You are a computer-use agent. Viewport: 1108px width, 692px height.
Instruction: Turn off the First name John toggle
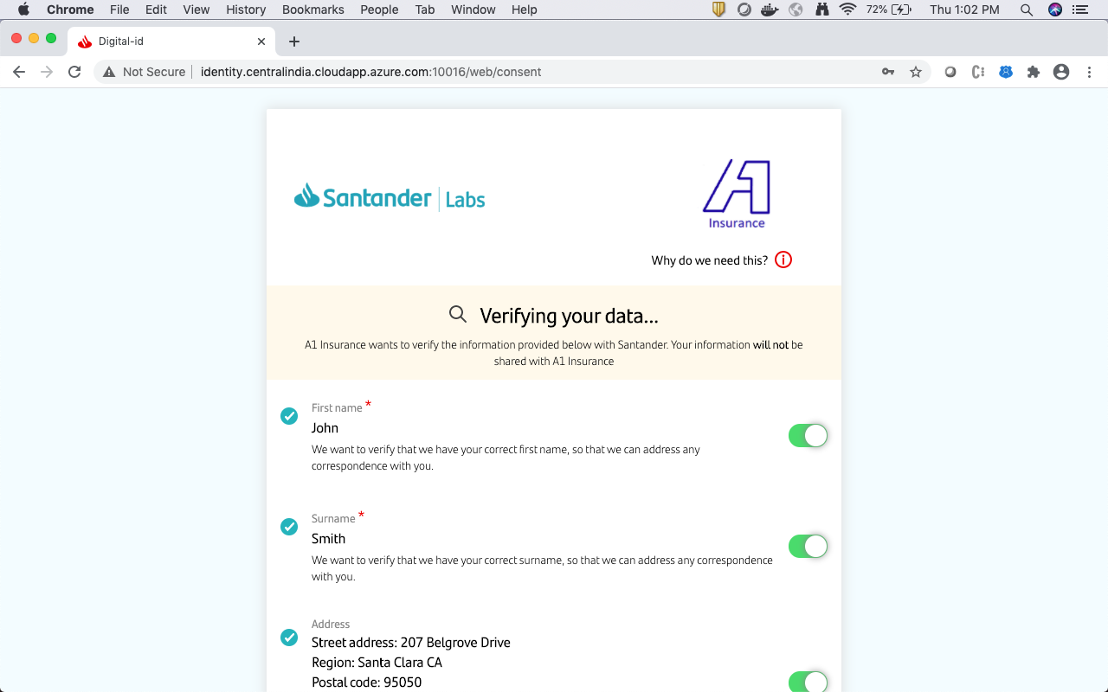[x=808, y=436]
